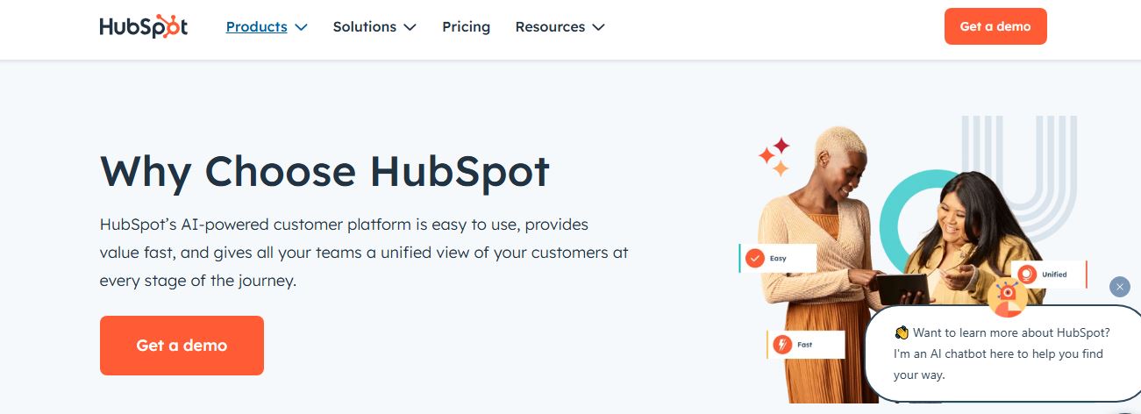Expand the Solutions dropdown chevron
The height and width of the screenshot is (414, 1141).
410,27
